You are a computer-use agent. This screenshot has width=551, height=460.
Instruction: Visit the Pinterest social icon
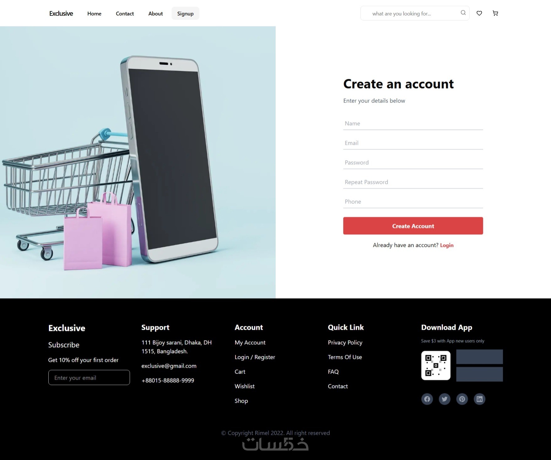pyautogui.click(x=462, y=399)
